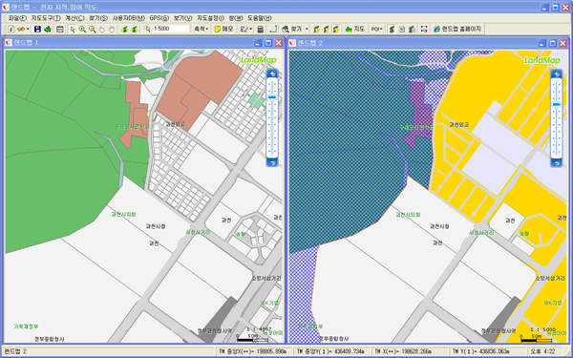The width and height of the screenshot is (573, 358).
Task: Select the corner measure tool icon
Action: tap(273, 29)
